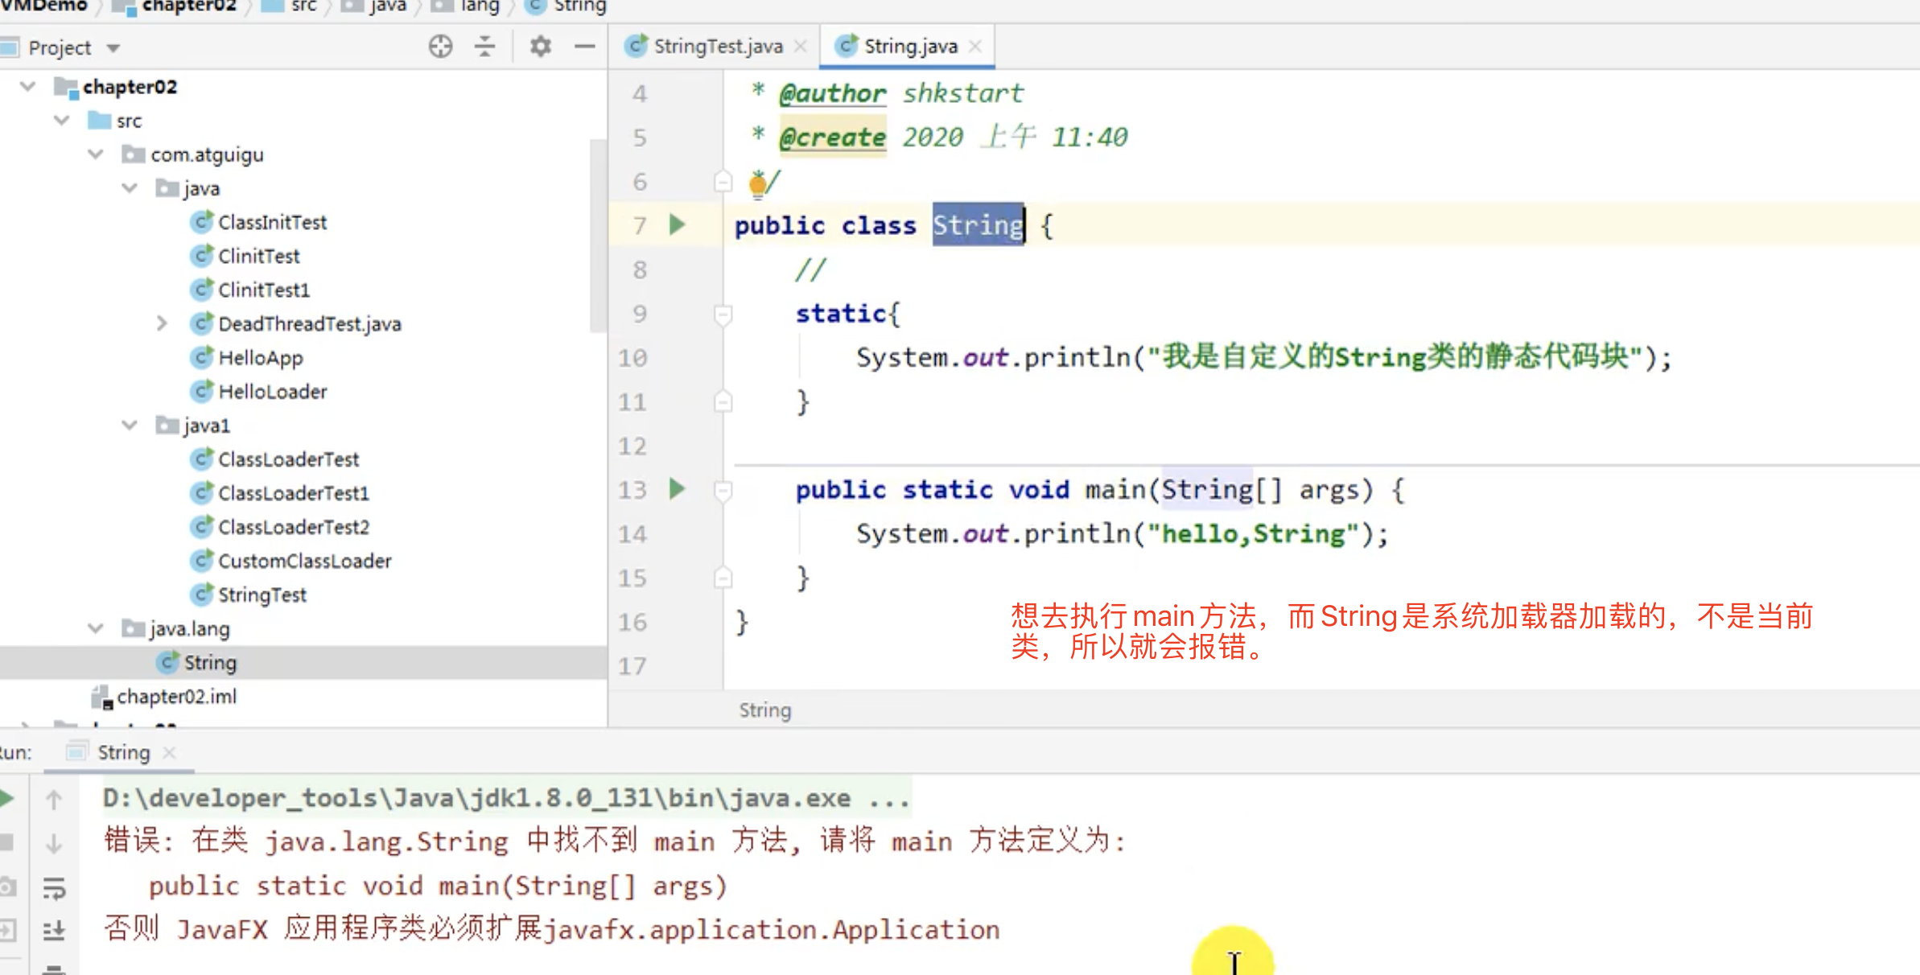Image resolution: width=1920 pixels, height=975 pixels.
Task: Select String class under java.lang
Action: (210, 663)
